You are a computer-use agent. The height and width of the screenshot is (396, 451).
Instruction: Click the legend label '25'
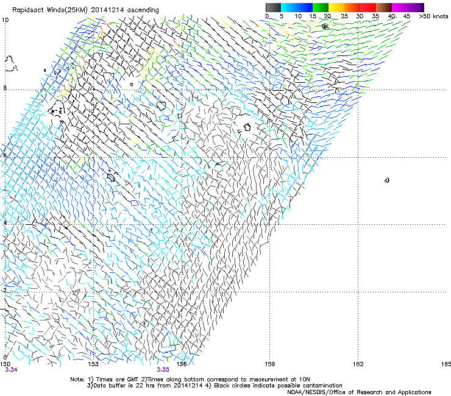[344, 16]
